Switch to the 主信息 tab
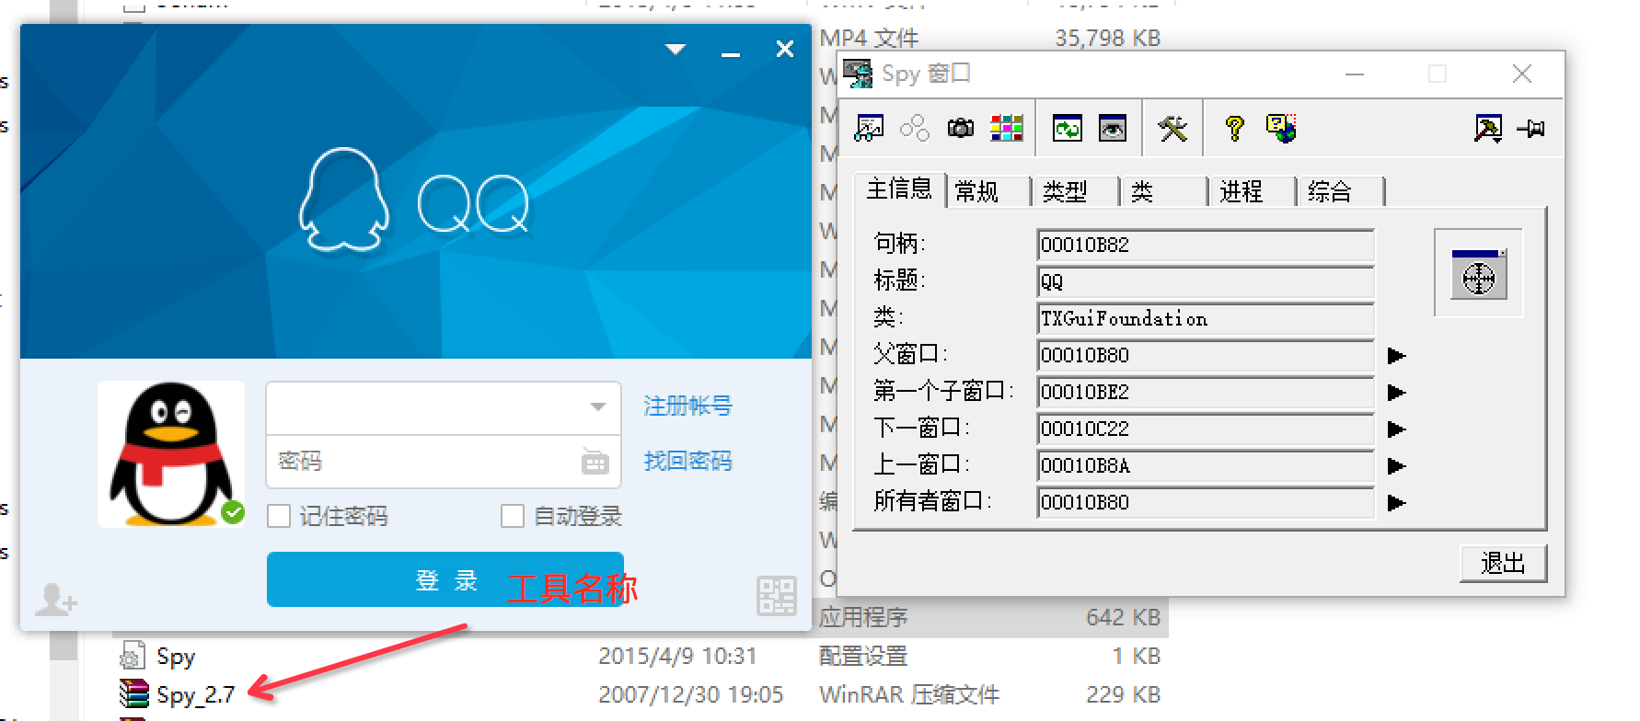This screenshot has width=1640, height=721. click(898, 189)
